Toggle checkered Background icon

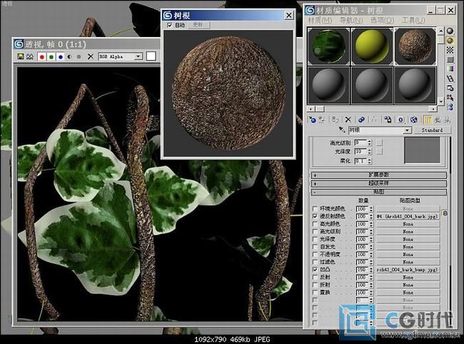pos(450,50)
